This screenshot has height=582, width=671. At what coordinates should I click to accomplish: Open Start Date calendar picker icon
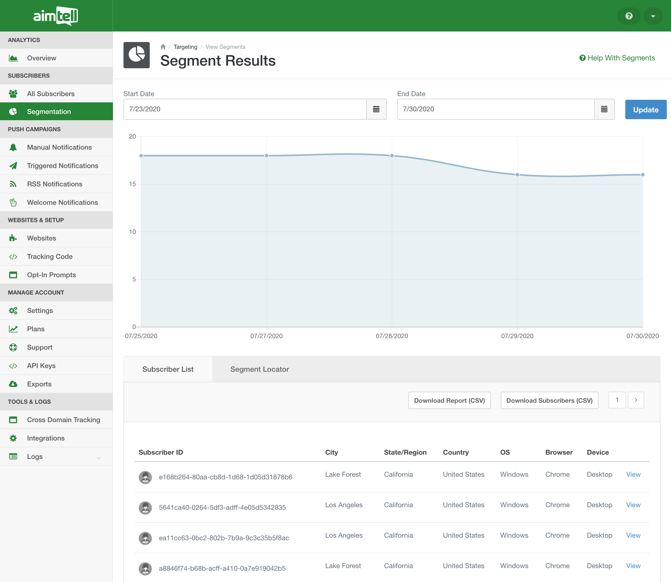tap(376, 109)
